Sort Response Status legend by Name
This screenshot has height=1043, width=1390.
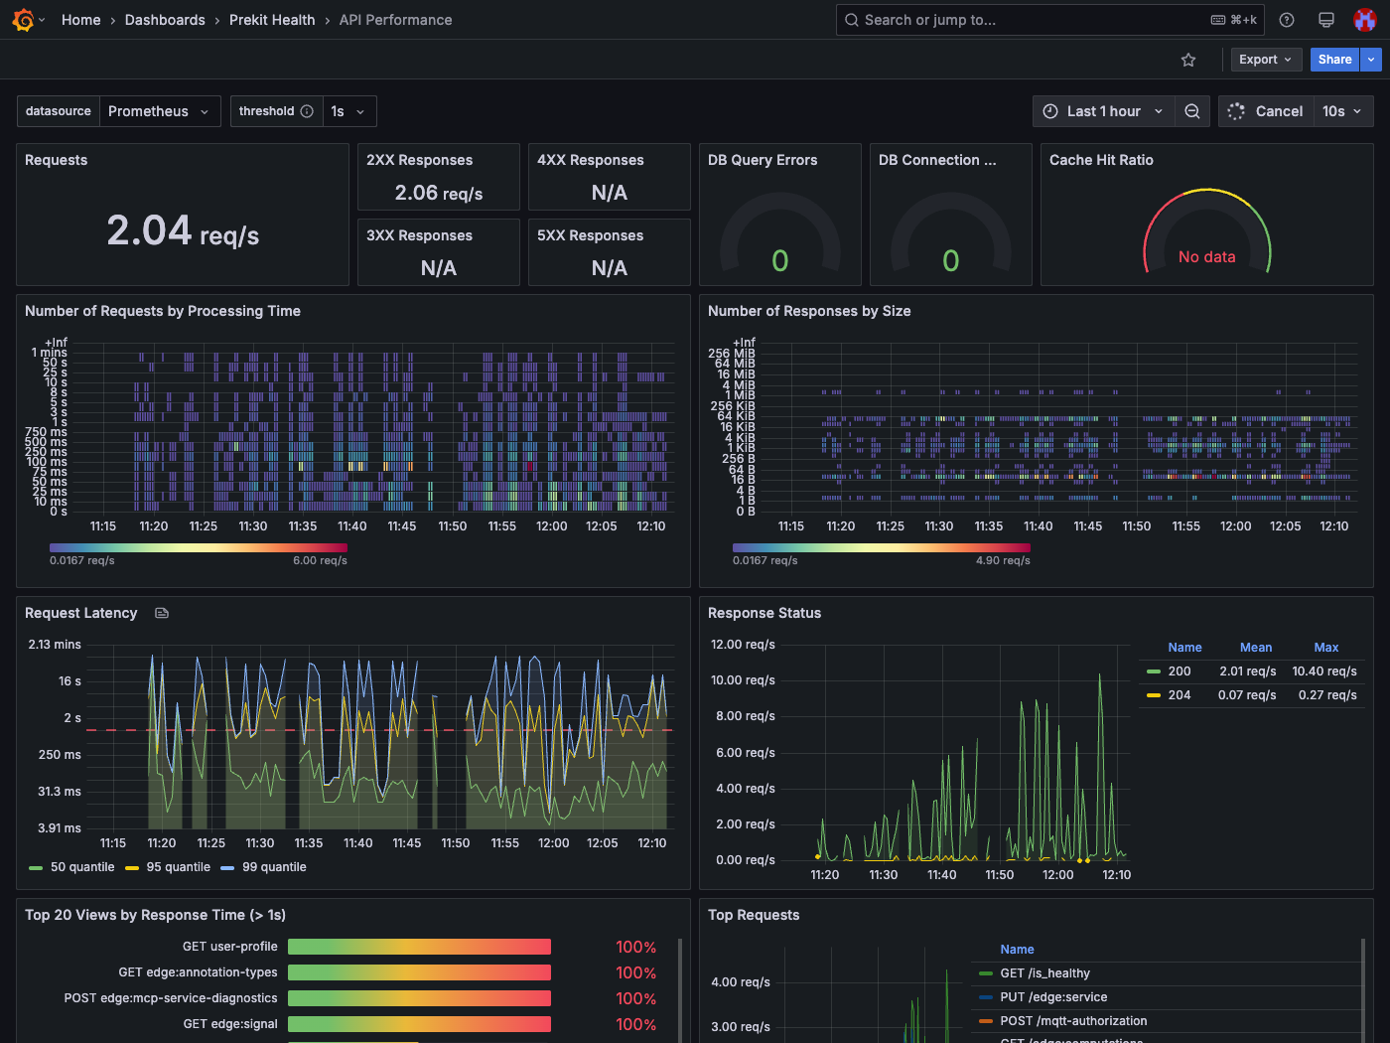[x=1184, y=648]
